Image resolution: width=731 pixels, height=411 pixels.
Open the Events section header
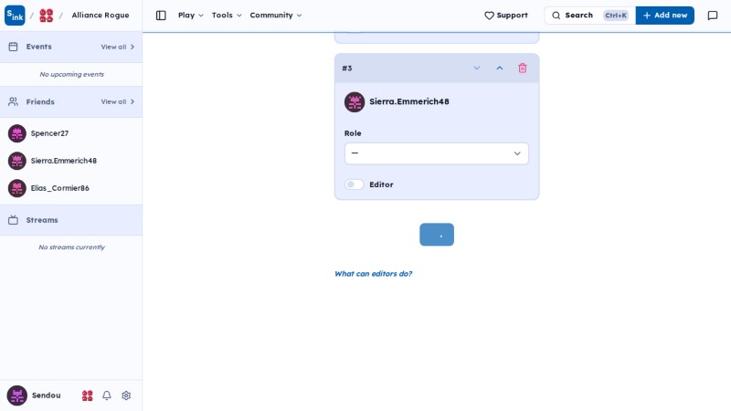pyautogui.click(x=71, y=47)
